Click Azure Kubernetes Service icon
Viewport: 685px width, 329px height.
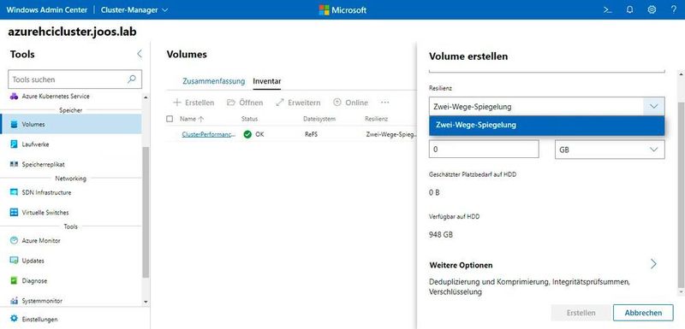[14, 97]
